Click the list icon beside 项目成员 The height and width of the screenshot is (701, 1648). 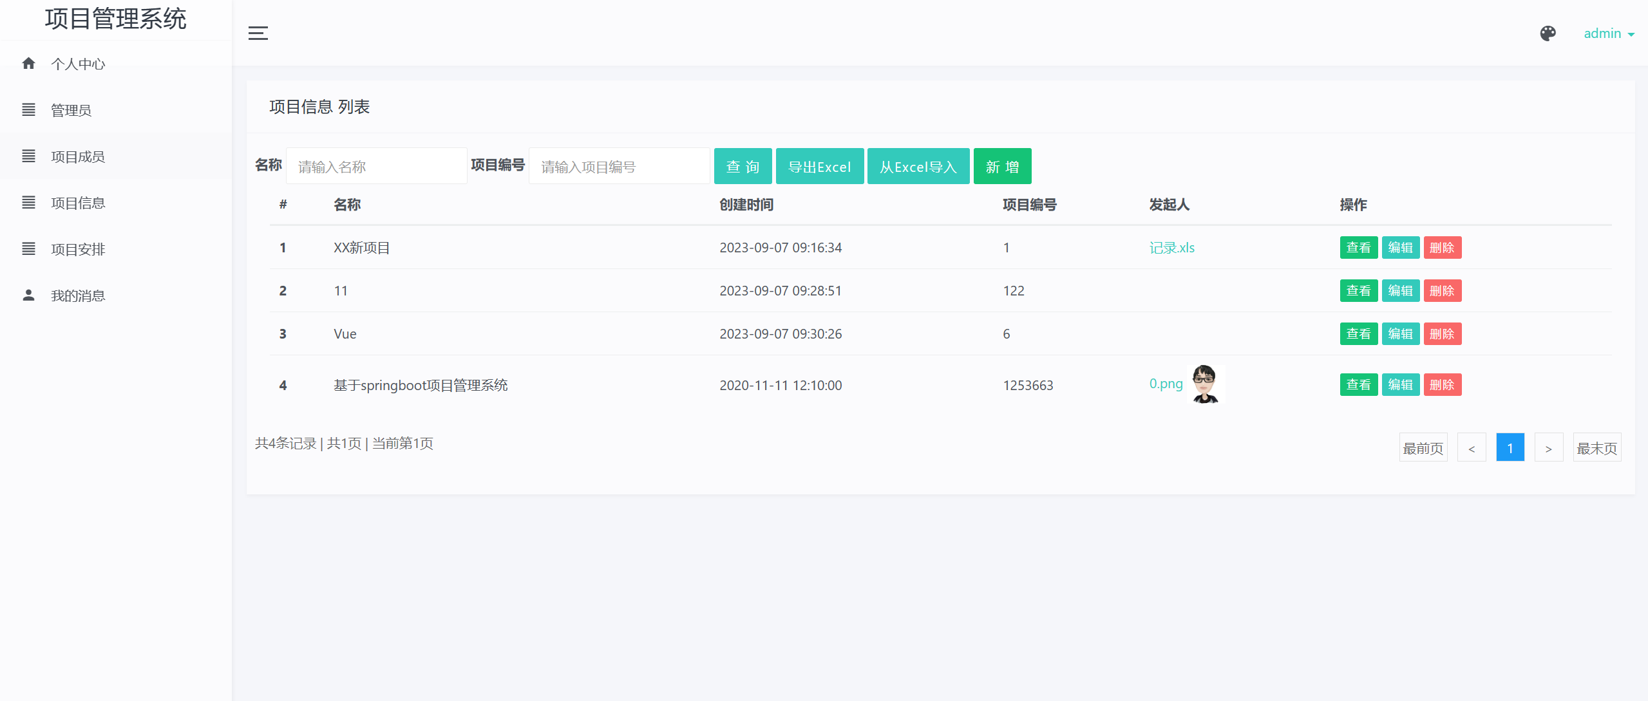click(28, 156)
